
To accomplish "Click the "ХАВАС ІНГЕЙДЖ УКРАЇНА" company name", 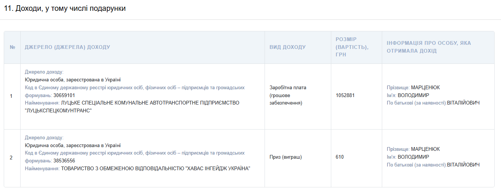I will [217, 169].
